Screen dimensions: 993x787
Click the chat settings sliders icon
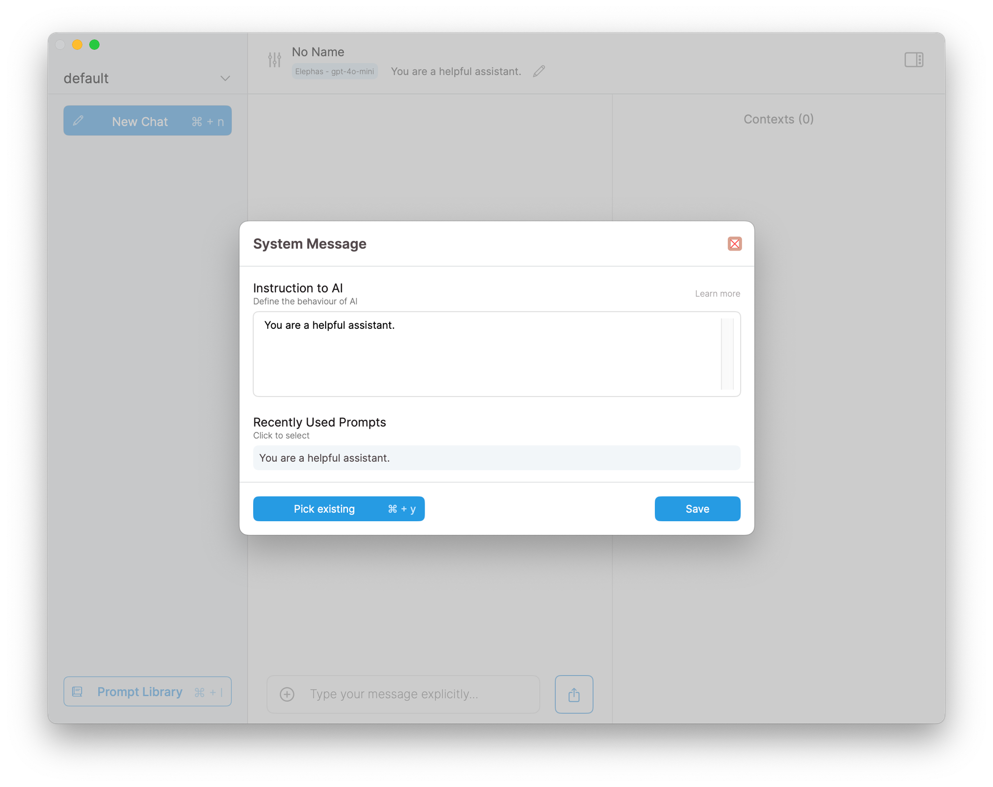(274, 60)
